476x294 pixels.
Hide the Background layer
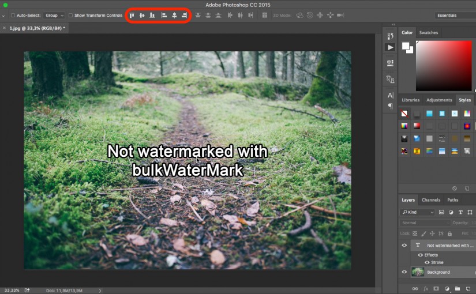[404, 272]
